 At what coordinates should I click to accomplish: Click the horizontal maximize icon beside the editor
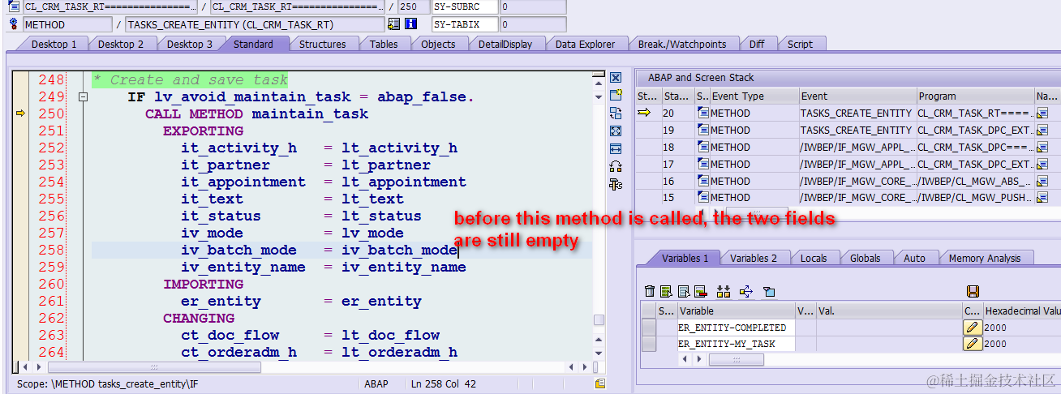(615, 148)
